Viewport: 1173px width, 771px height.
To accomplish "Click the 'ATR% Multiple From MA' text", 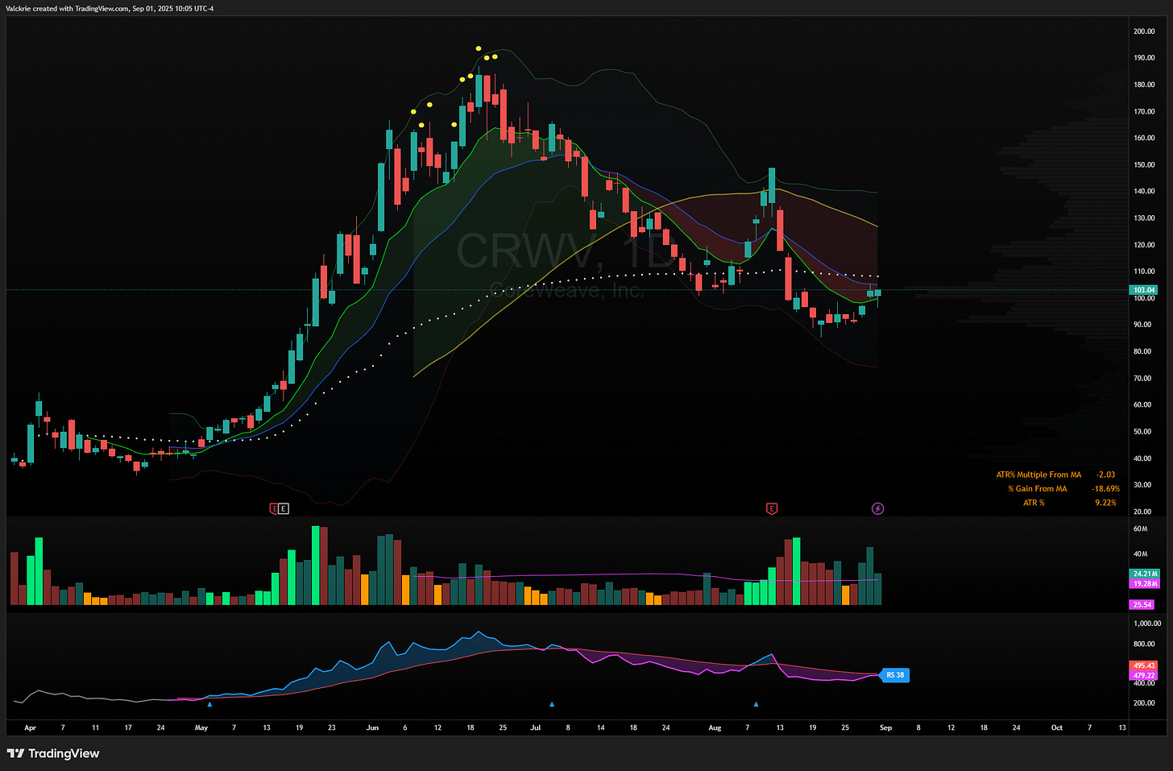I will 1038,475.
